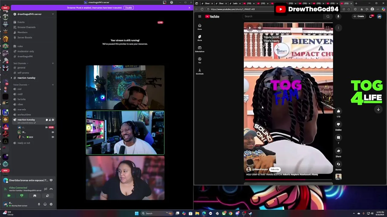
Task: Toggle Discord screen share button
Action: (22, 196)
